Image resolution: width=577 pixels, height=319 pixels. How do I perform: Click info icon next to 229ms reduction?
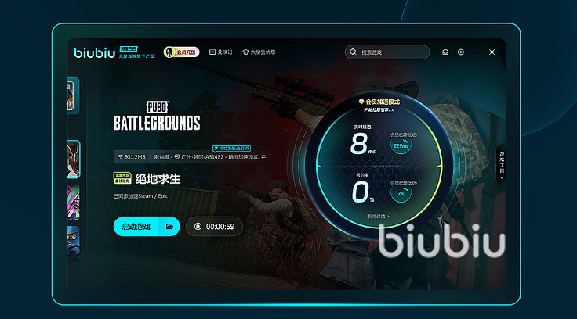[x=415, y=134]
